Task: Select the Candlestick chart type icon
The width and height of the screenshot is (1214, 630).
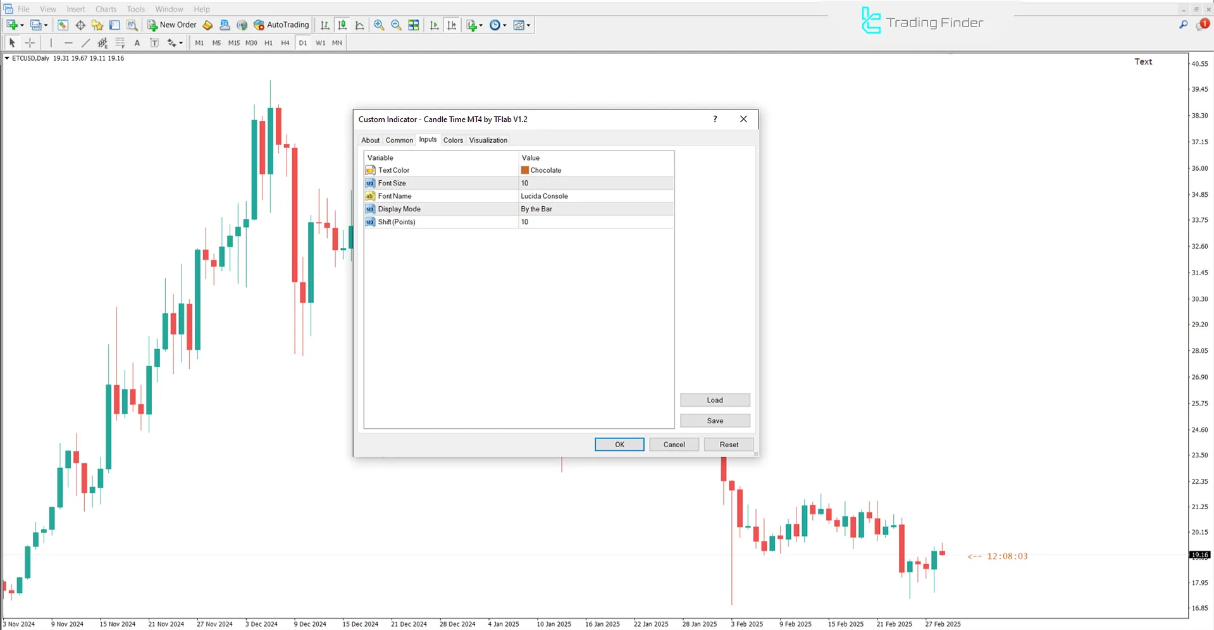Action: 342,25
